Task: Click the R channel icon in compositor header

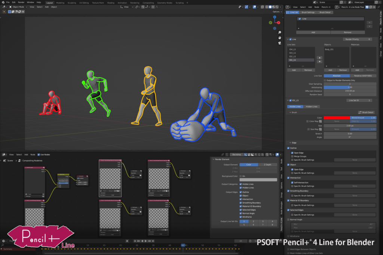Action: (x=255, y=155)
